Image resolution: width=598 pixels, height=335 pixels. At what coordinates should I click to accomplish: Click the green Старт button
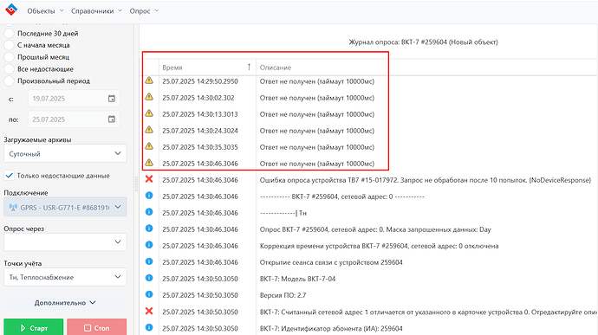click(34, 328)
